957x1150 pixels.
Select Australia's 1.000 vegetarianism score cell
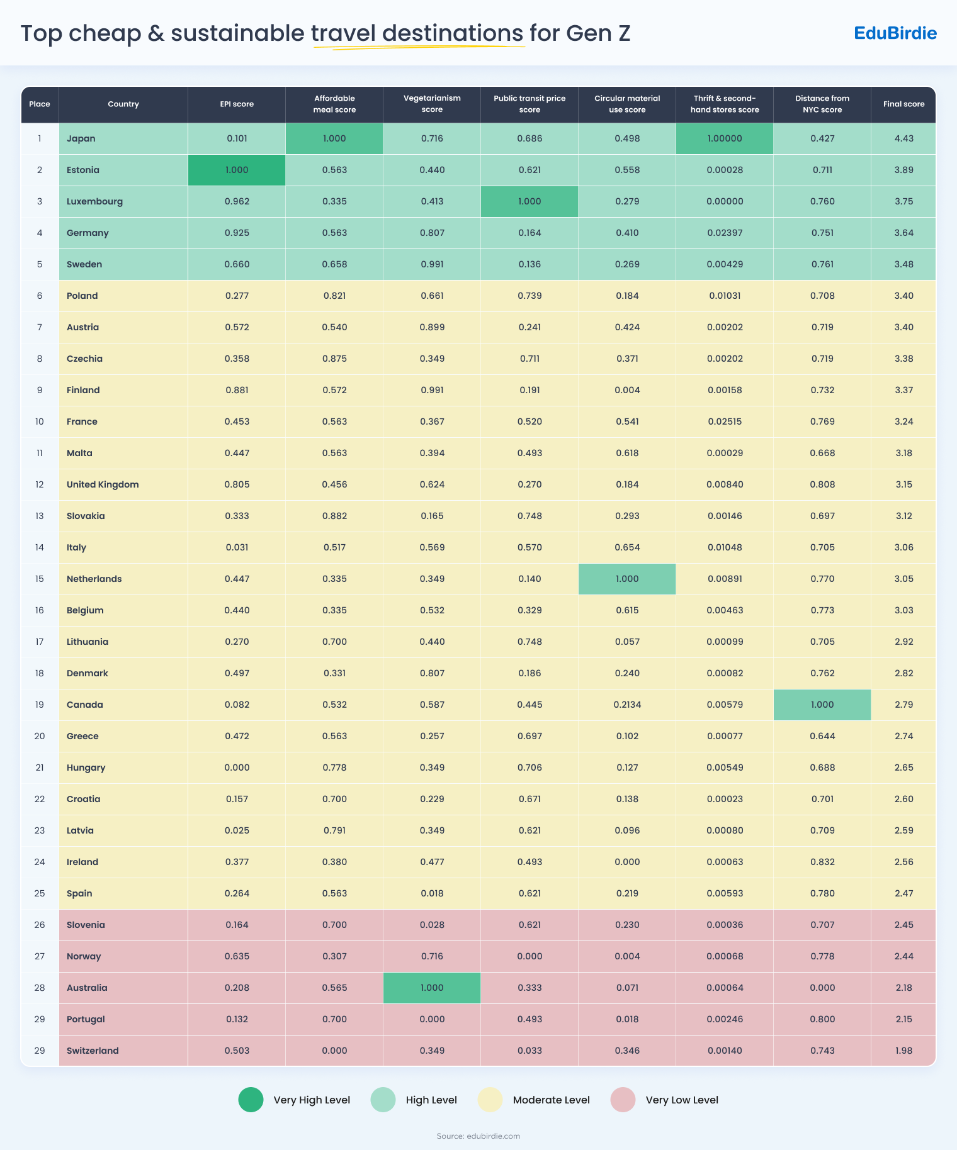pyautogui.click(x=432, y=988)
